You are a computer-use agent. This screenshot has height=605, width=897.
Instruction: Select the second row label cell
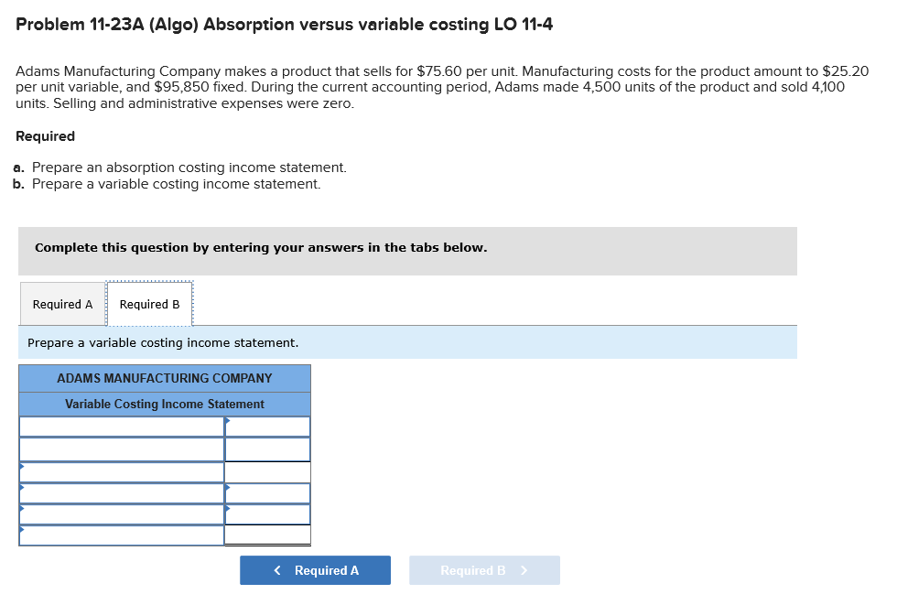[121, 449]
